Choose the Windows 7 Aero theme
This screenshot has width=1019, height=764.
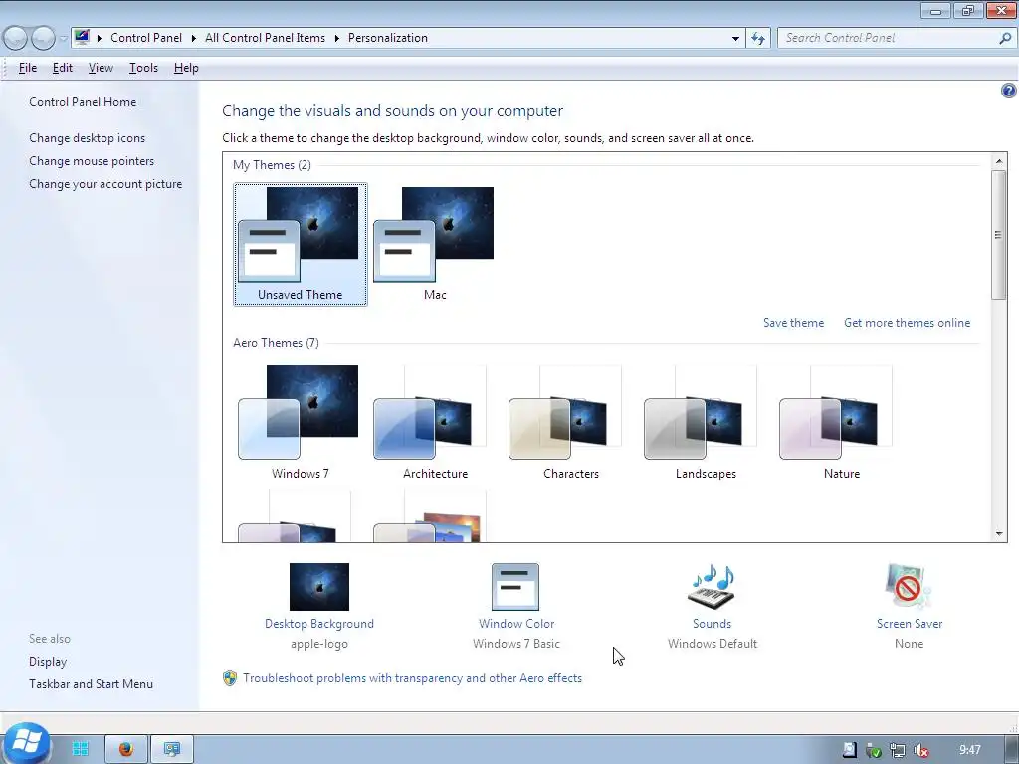click(300, 422)
